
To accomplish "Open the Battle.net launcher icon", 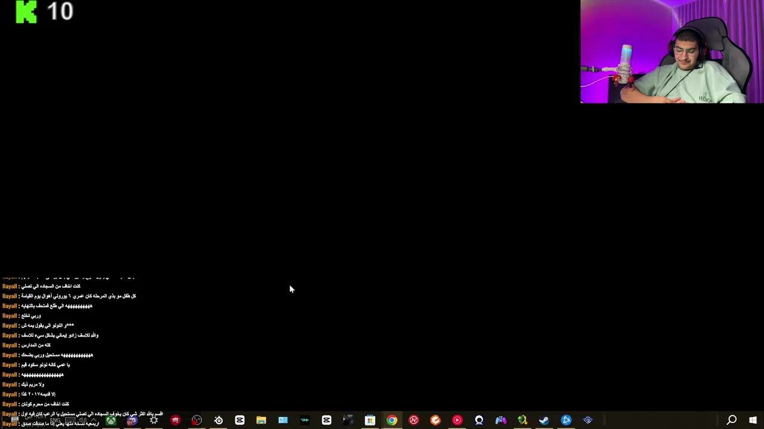I will tap(566, 421).
